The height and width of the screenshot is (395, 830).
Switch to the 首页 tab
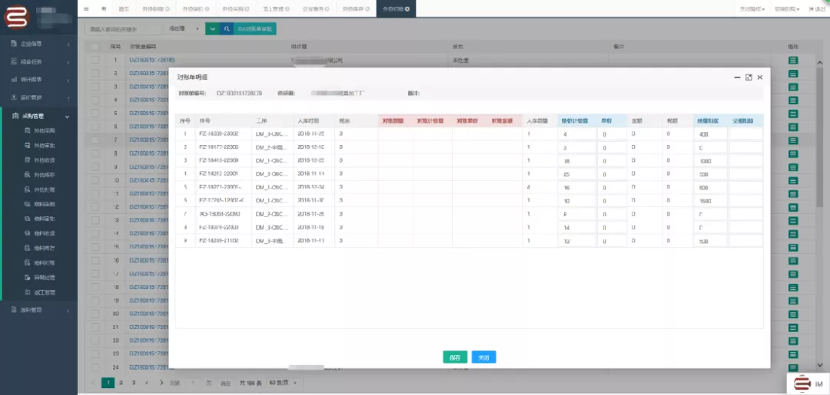coord(123,8)
